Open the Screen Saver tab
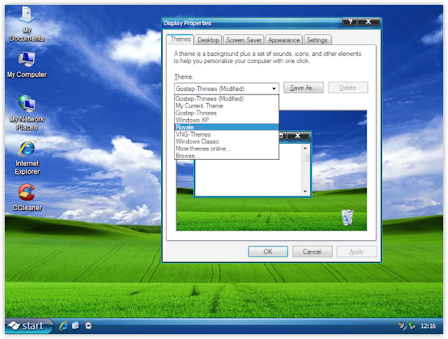The height and width of the screenshot is (339, 448). [244, 40]
